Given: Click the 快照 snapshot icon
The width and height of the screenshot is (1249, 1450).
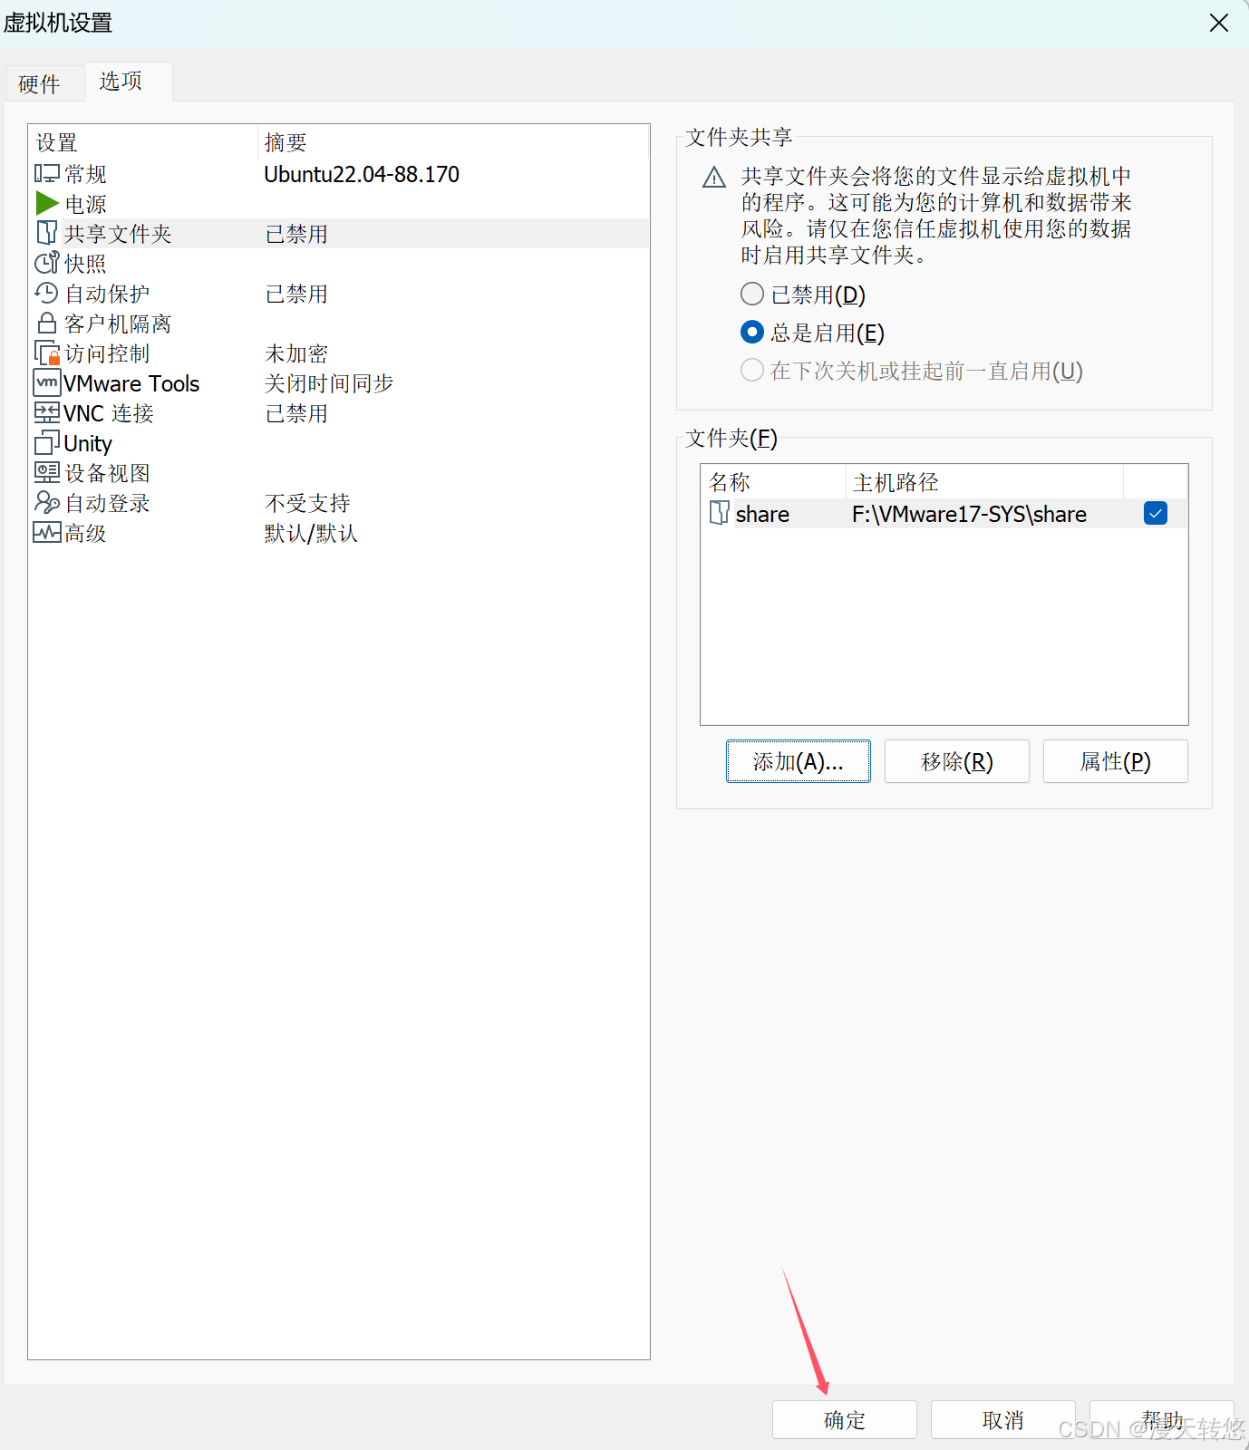Looking at the screenshot, I should (47, 263).
